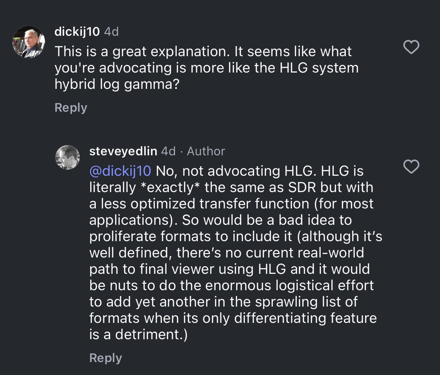Screen dimensions: 440x375
Task: Open steveyedlin's profile picture
Action: pyautogui.click(x=68, y=157)
